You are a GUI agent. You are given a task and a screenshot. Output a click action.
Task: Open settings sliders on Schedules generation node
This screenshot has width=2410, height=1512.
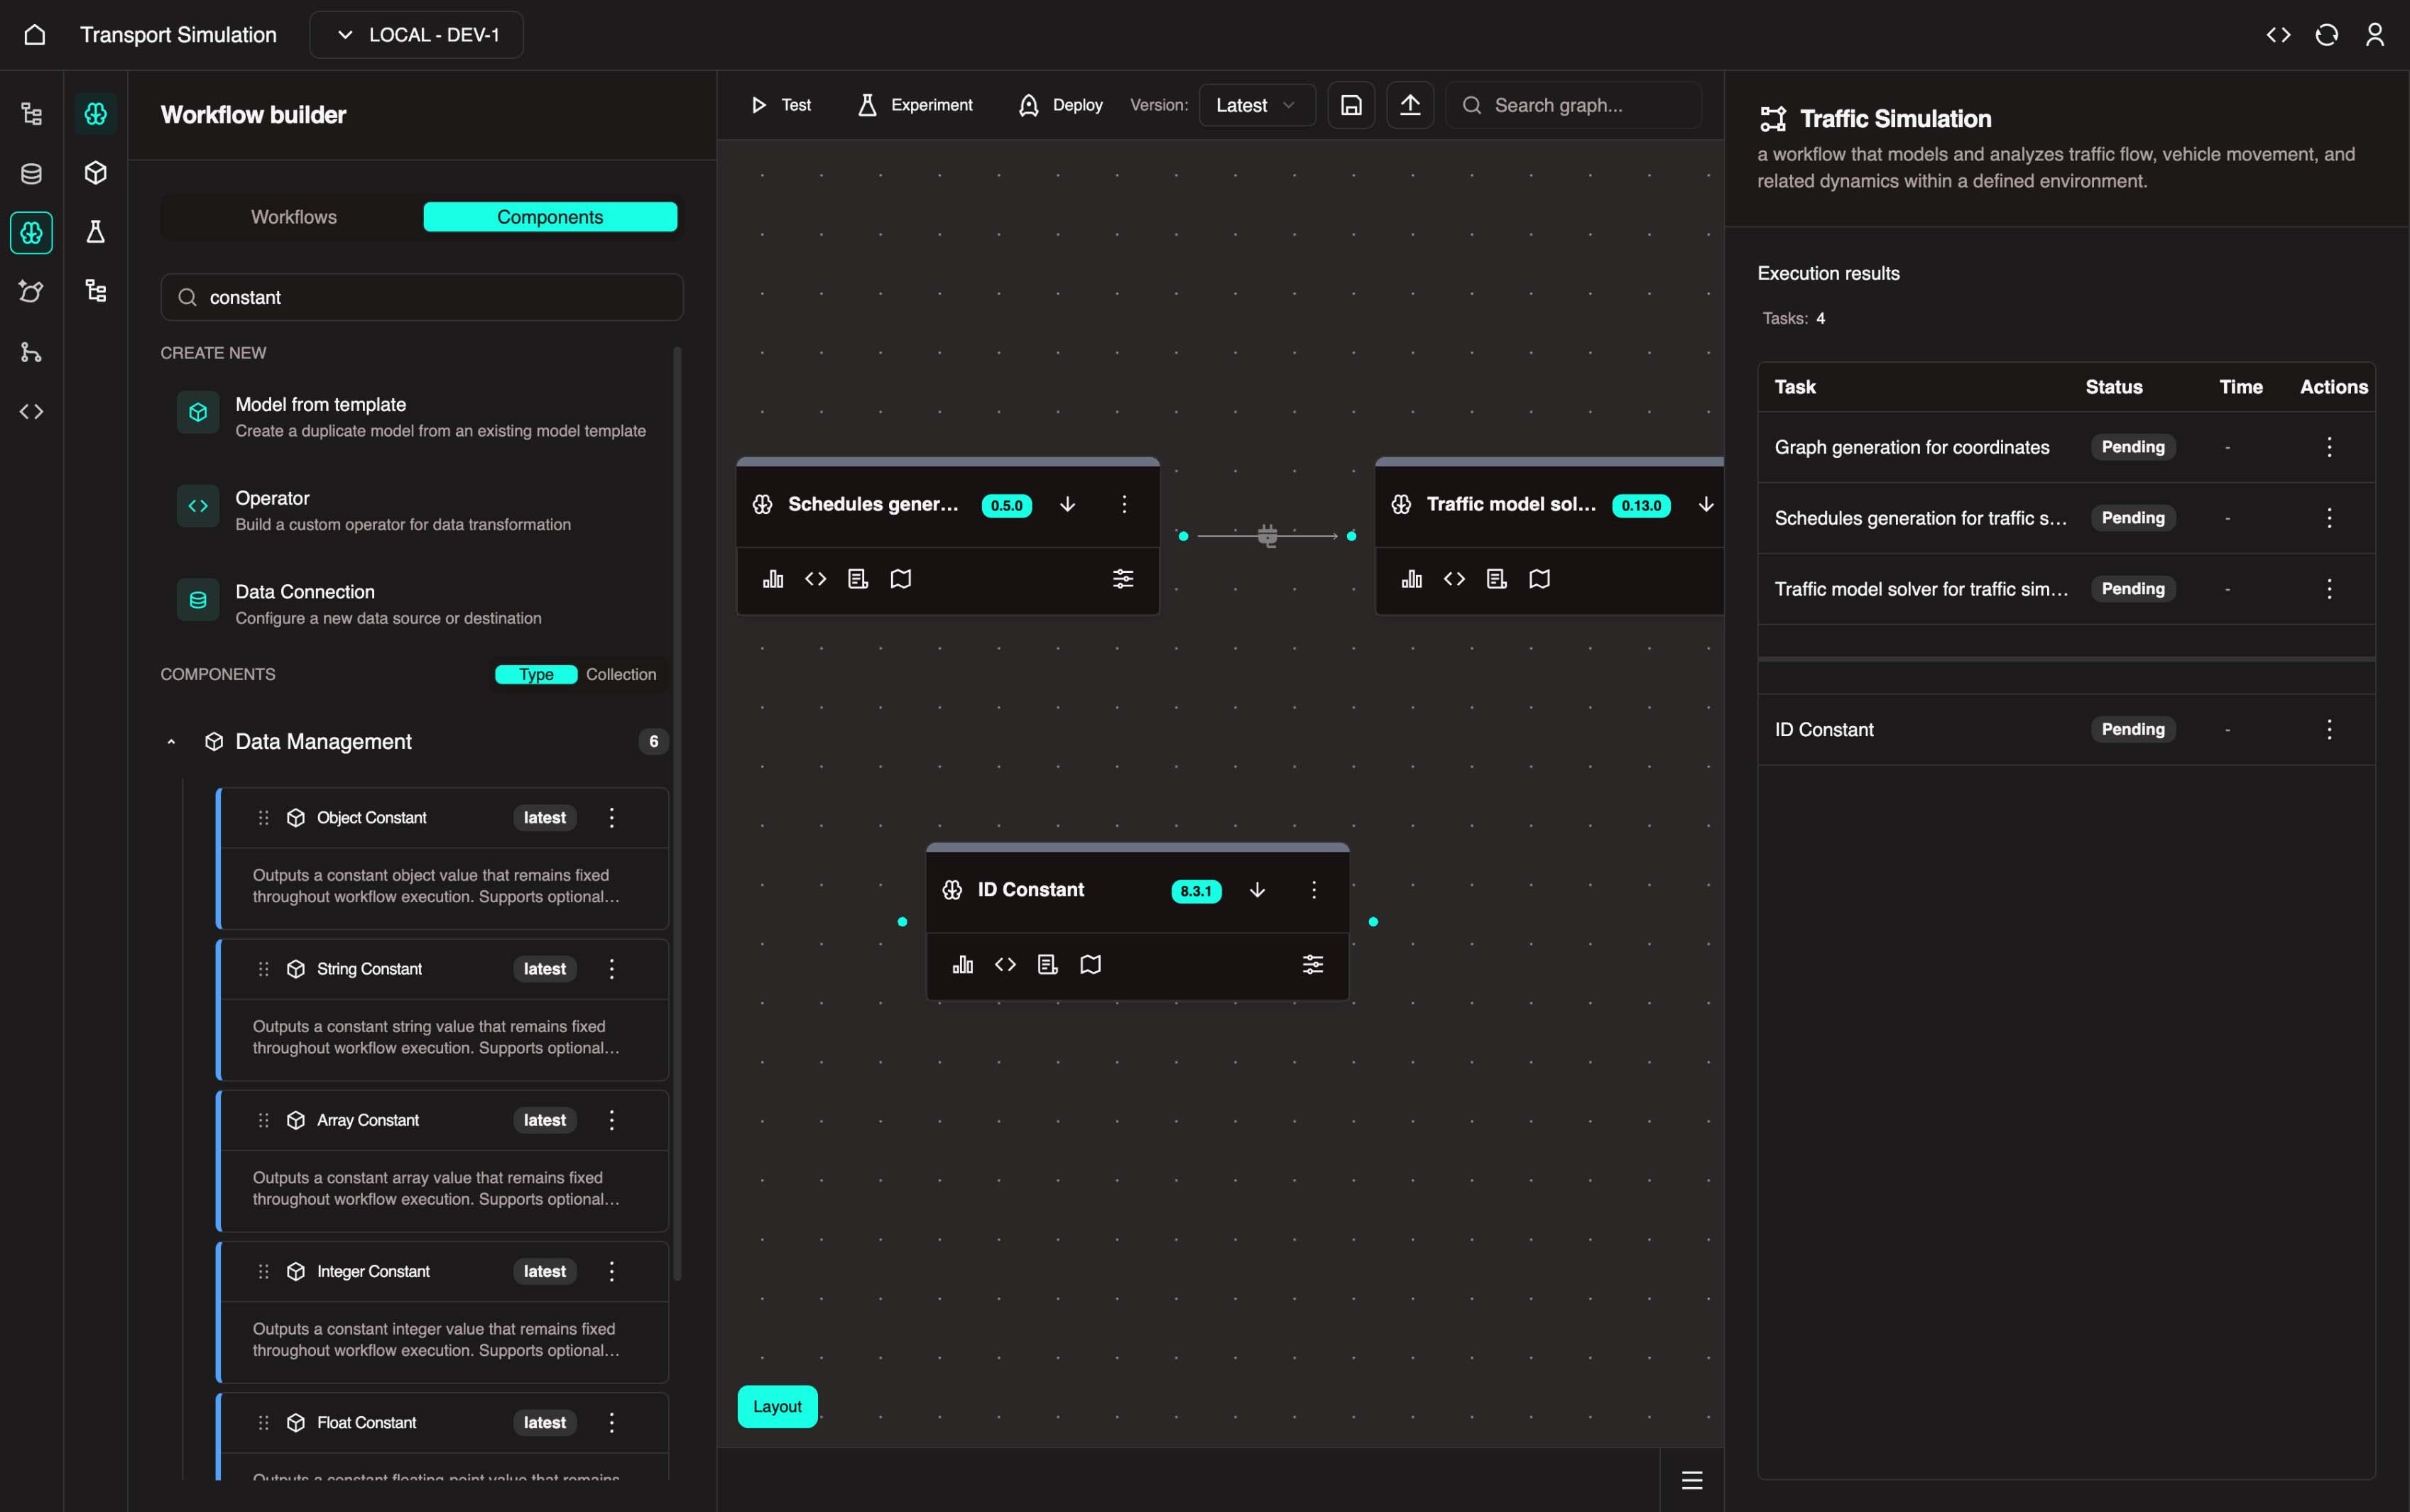[x=1123, y=579]
